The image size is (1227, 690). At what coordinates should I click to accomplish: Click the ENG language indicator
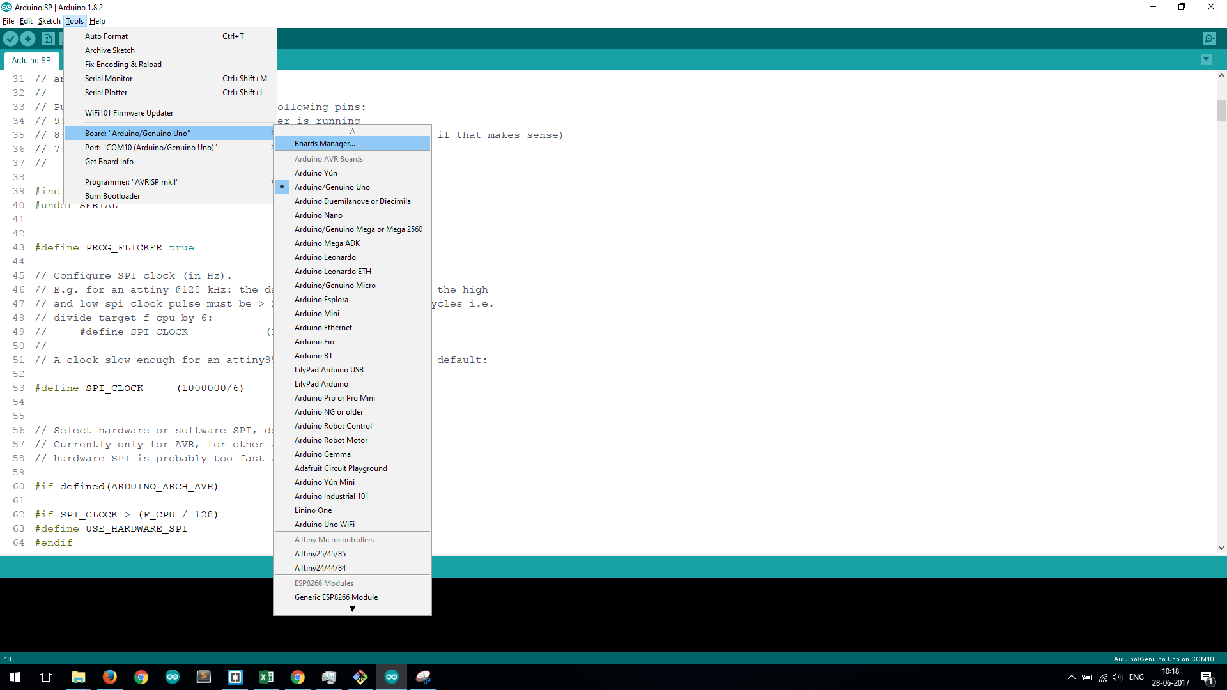tap(1136, 677)
